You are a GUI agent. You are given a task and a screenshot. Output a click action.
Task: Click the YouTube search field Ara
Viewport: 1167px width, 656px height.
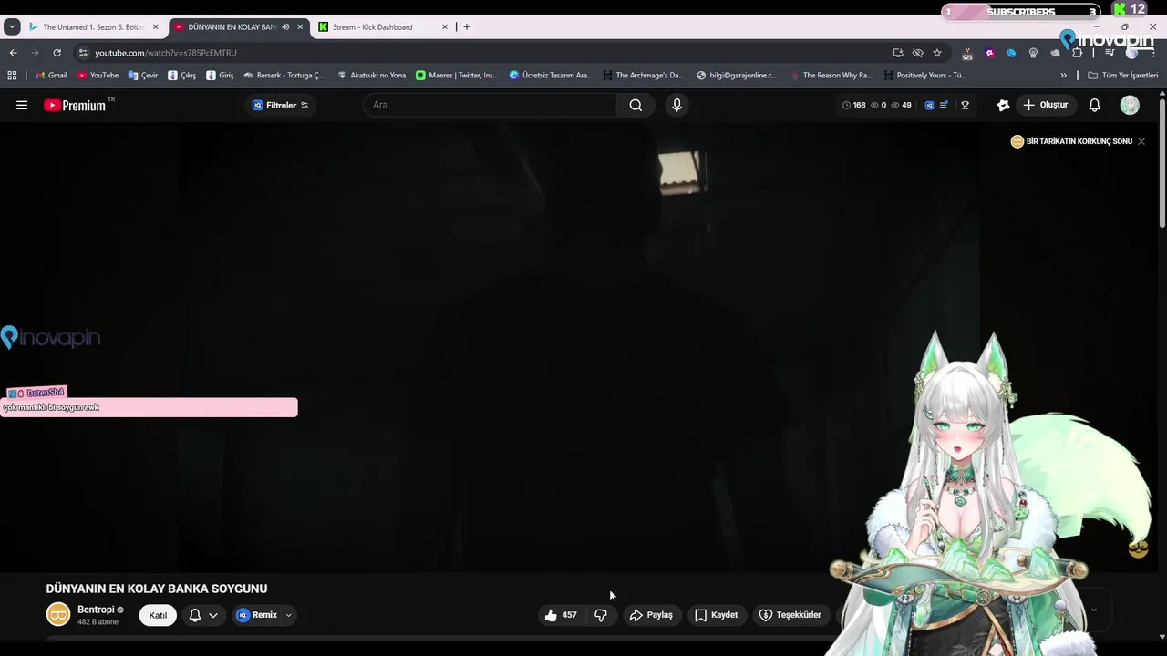coord(491,105)
